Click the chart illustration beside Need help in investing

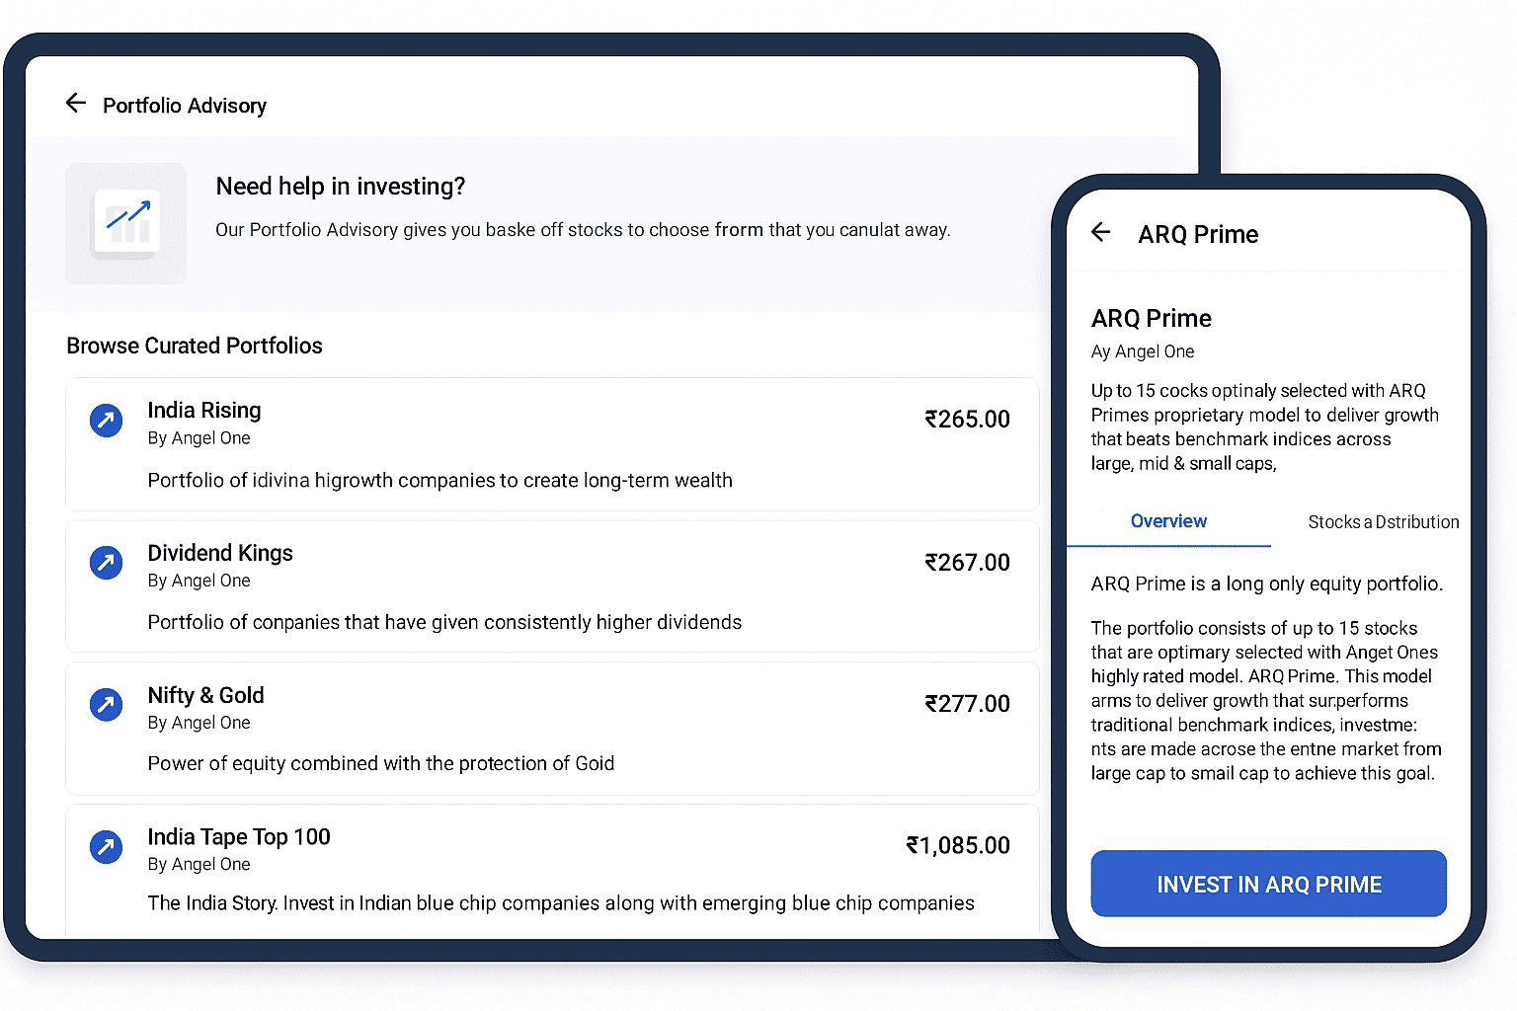[x=125, y=223]
